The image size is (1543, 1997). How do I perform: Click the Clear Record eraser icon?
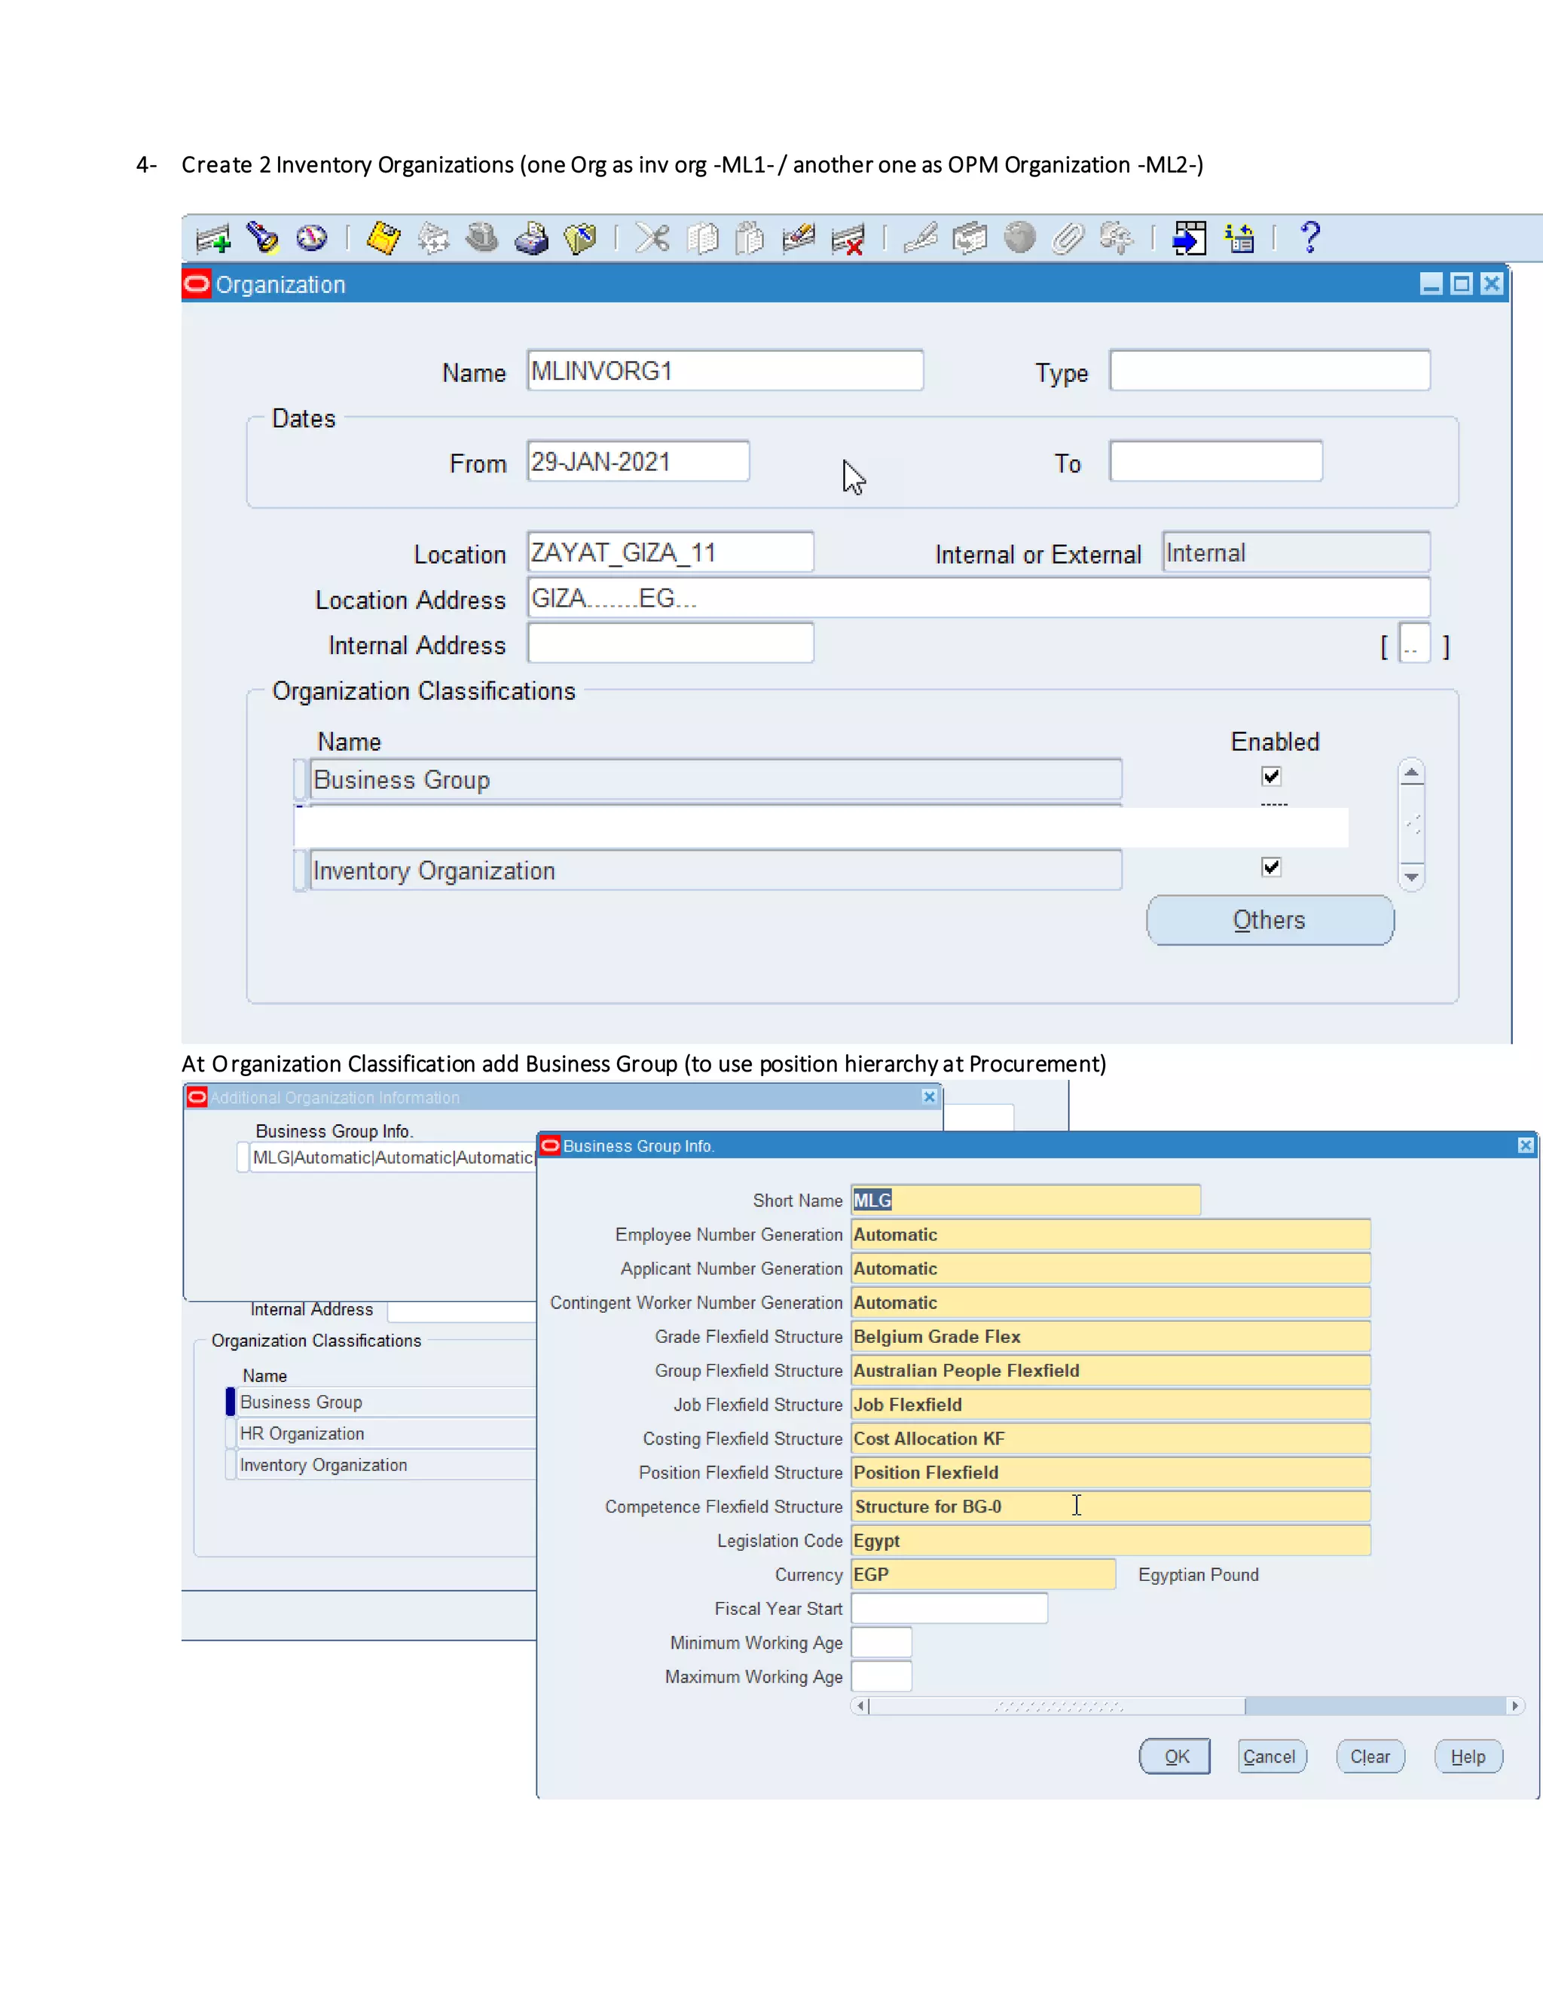click(x=799, y=239)
